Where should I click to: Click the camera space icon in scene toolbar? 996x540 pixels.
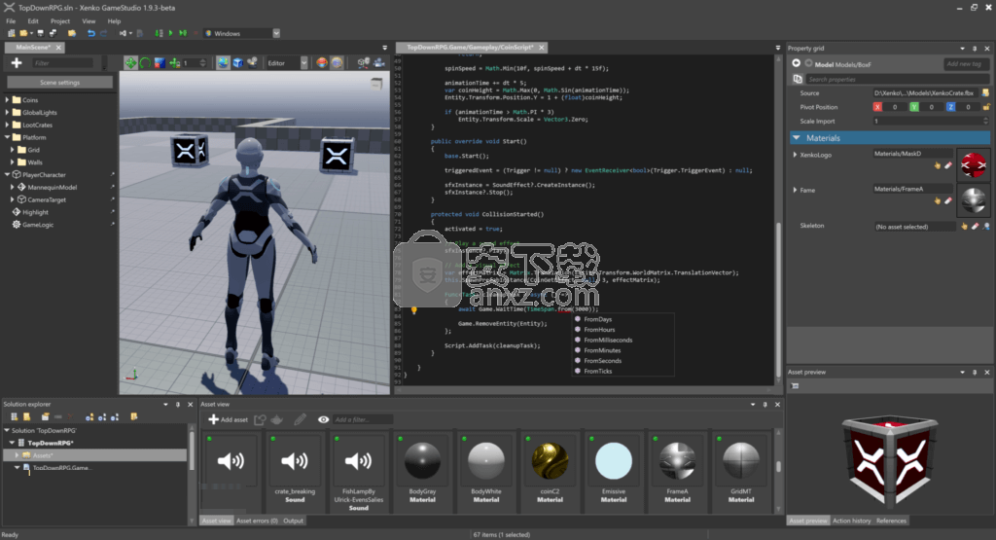point(252,62)
